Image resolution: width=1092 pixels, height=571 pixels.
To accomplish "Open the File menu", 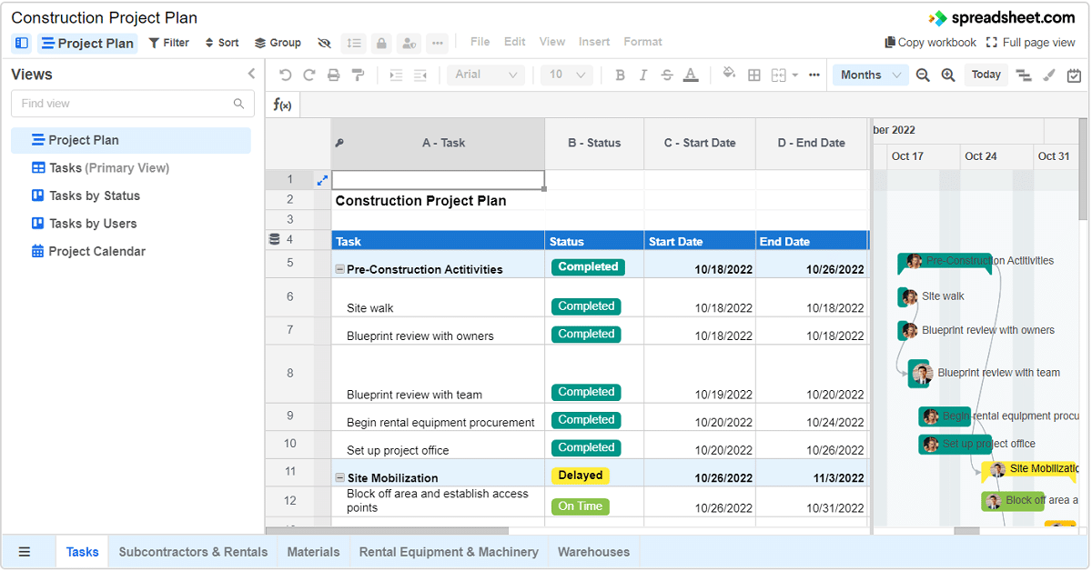I will pos(480,42).
